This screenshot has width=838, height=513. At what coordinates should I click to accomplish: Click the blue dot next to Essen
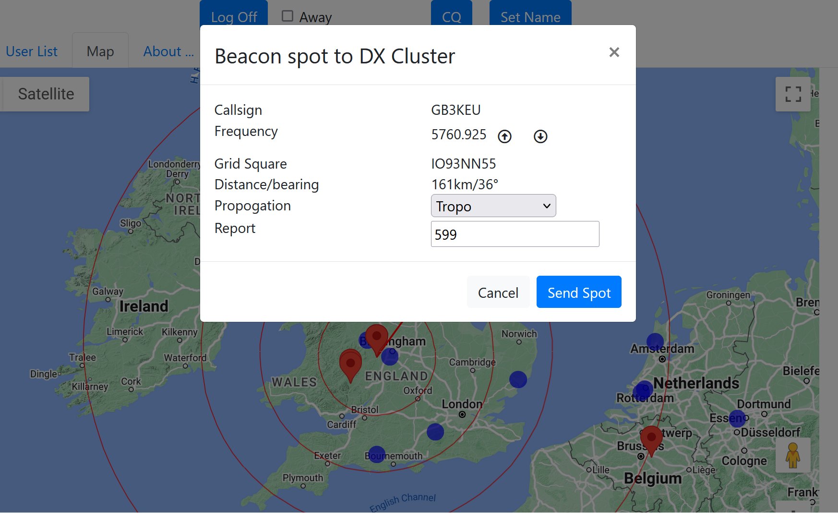tap(737, 418)
